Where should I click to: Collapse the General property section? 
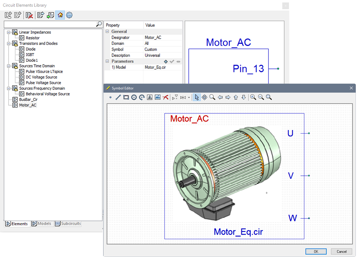click(x=108, y=32)
